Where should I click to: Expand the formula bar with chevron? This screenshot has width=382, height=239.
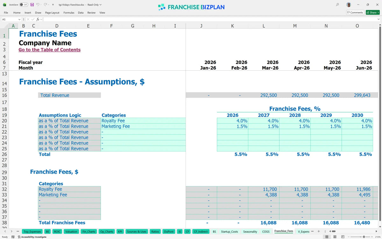click(378, 19)
